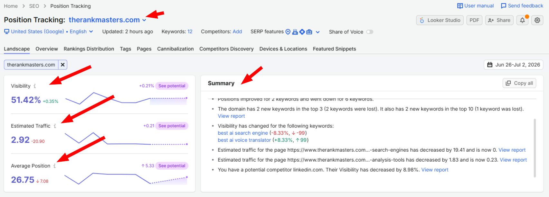Screen dimensions: 549x197
Task: Click the diamond SERP feature icon
Action: coord(302,31)
